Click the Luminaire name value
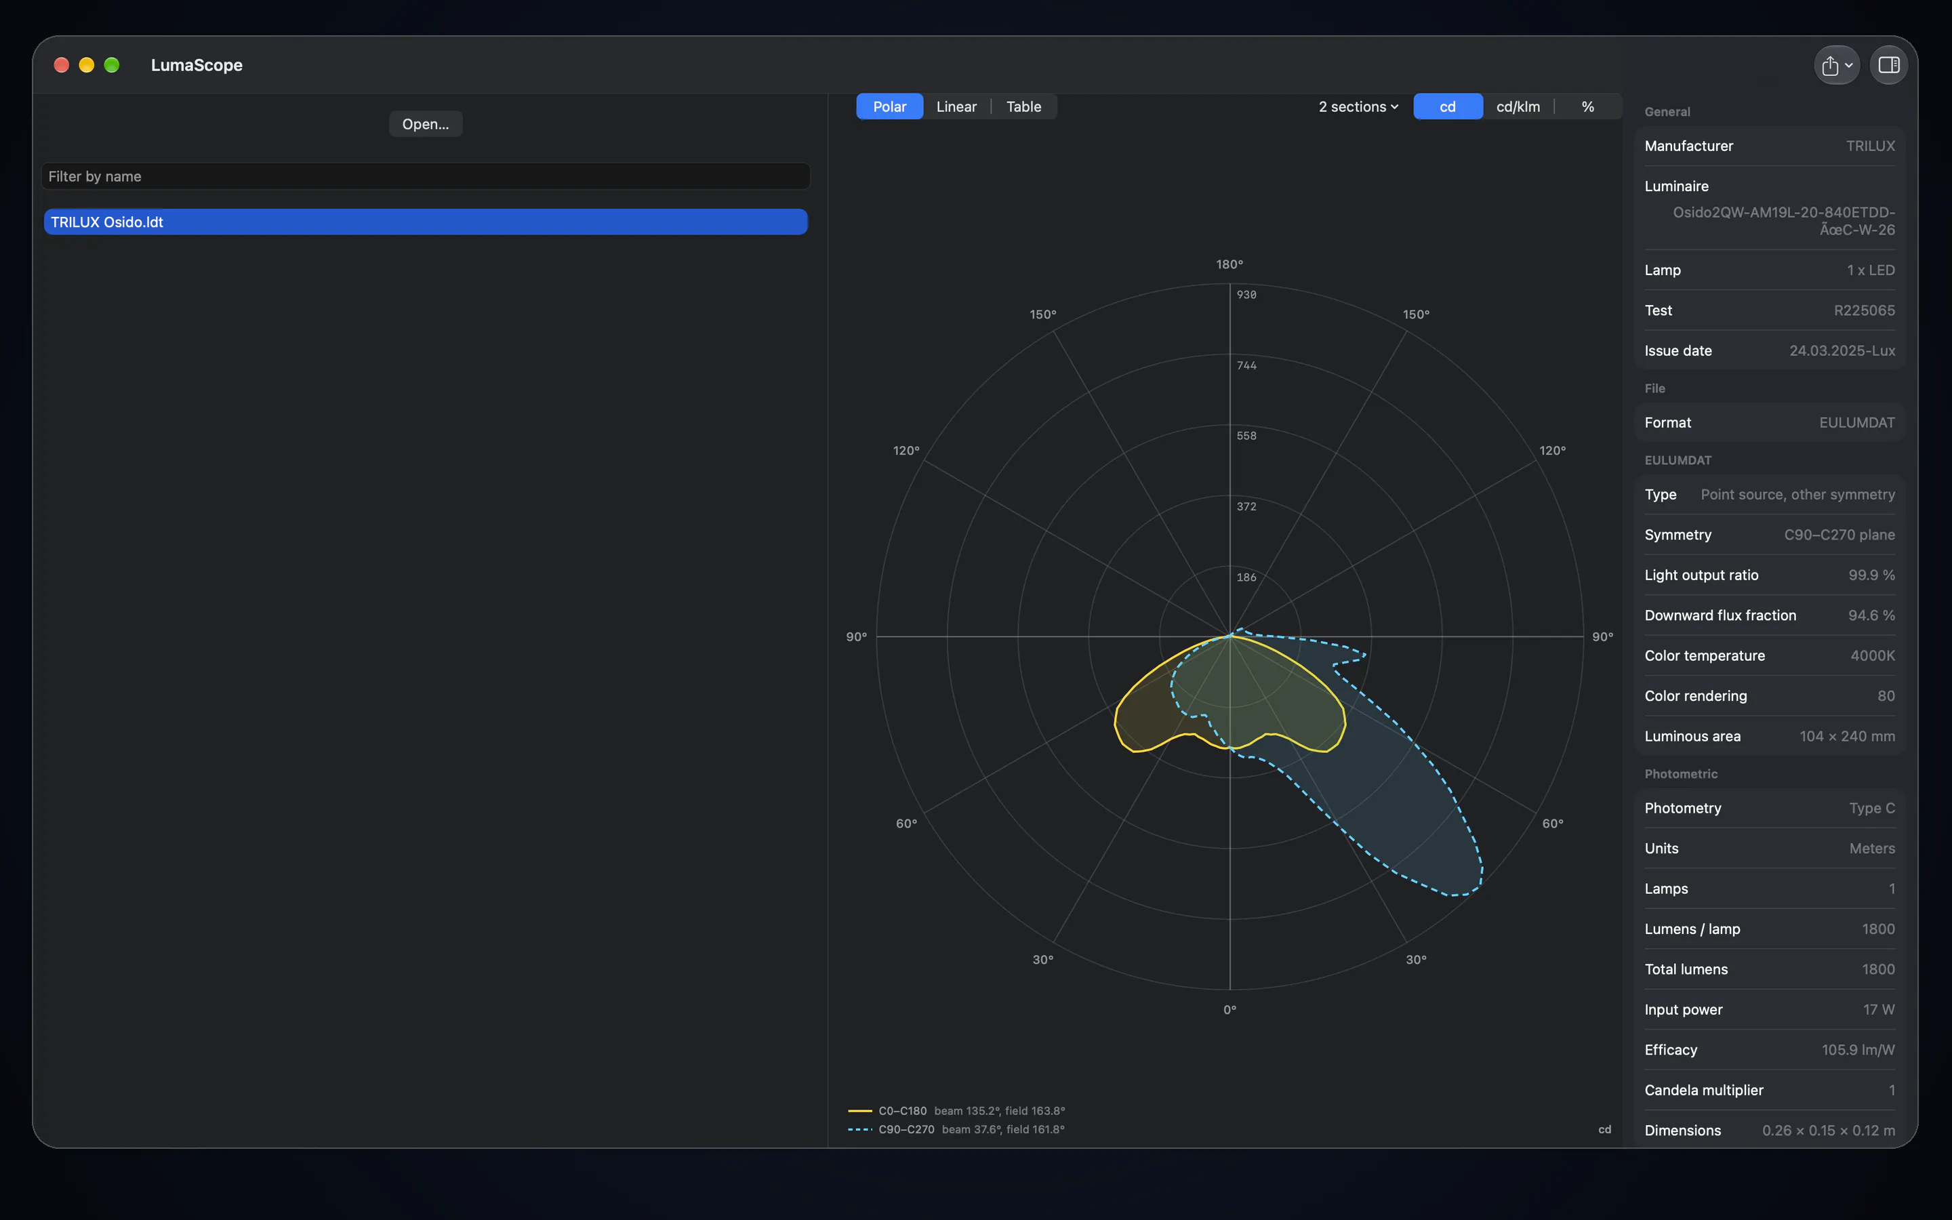 1784,221
